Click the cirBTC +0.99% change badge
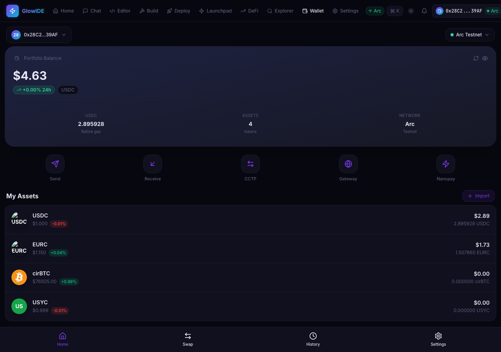Screen dimensions: 501x352 (69, 282)
